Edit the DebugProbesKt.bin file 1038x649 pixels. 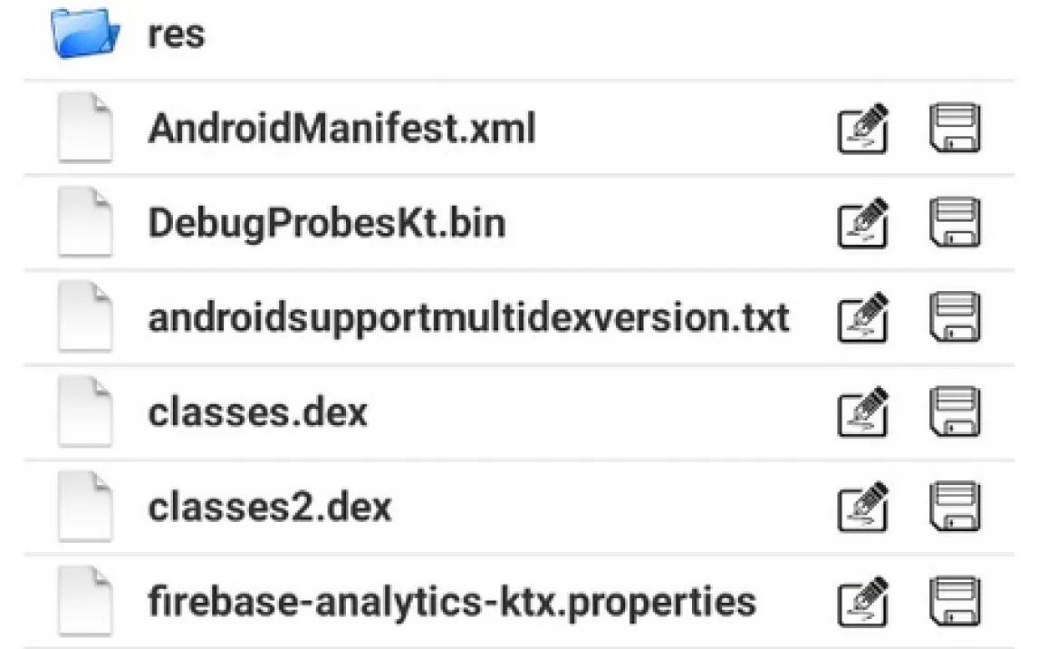click(x=861, y=225)
